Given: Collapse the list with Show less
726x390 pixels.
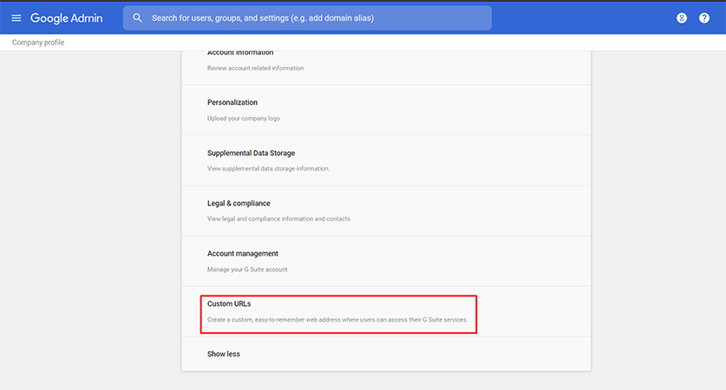Looking at the screenshot, I should point(224,354).
